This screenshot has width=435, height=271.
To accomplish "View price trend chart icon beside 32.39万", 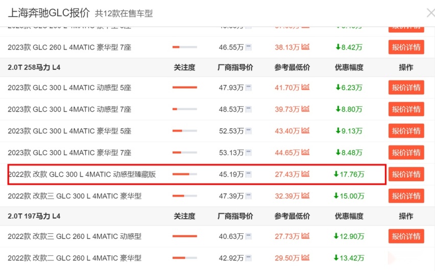I will tap(305, 195).
